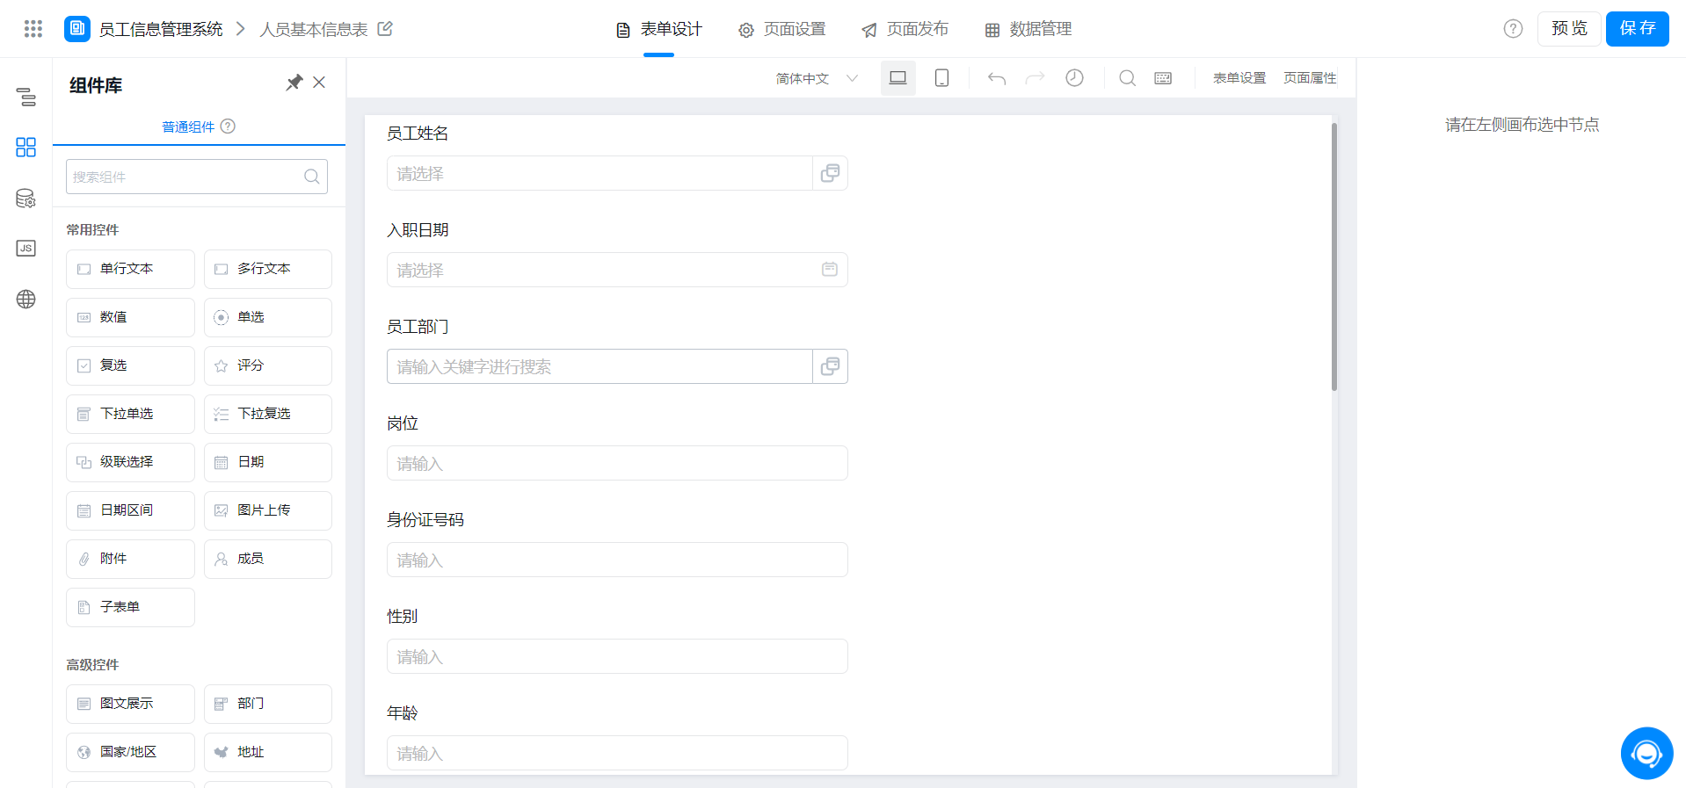Open the globe internationalization sidebar icon
Screen dimensions: 1686x788
(26, 300)
